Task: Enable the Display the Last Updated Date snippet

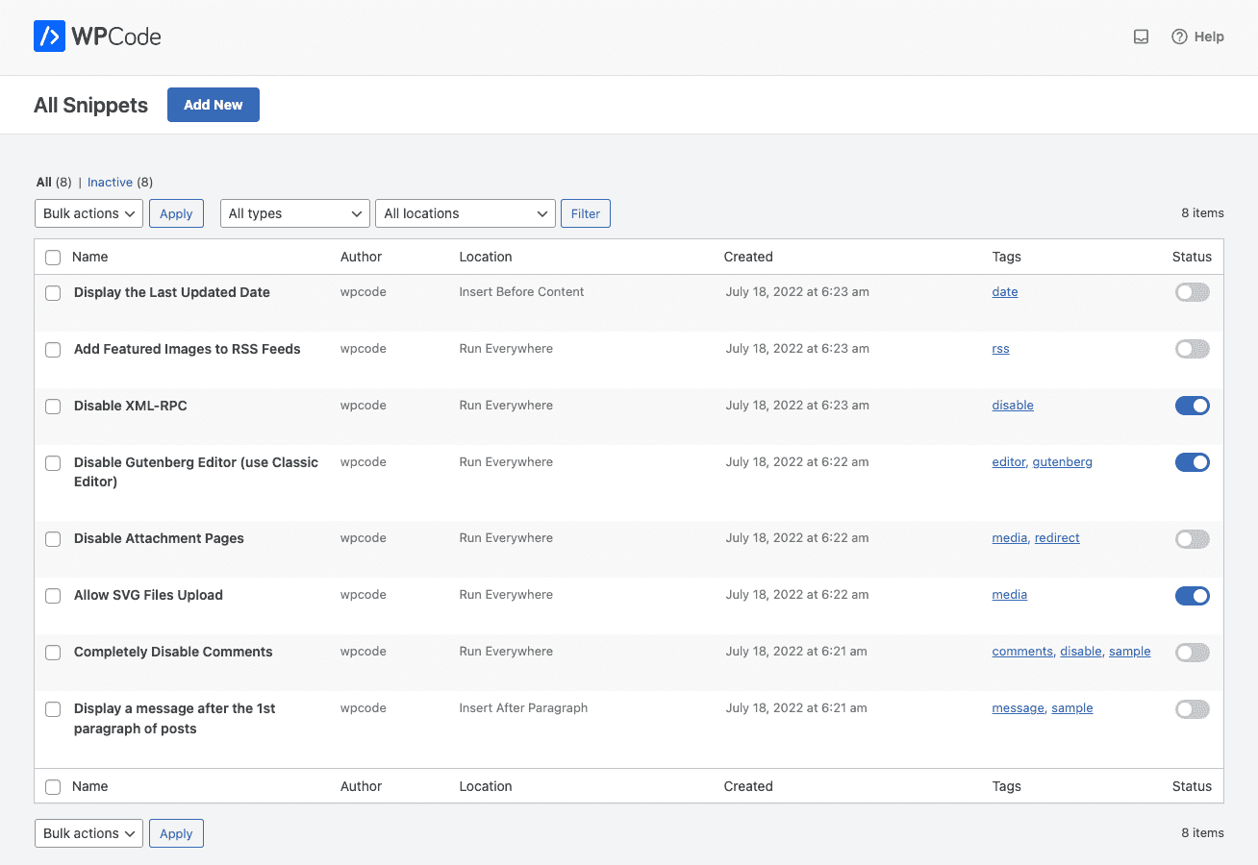Action: click(x=1192, y=292)
